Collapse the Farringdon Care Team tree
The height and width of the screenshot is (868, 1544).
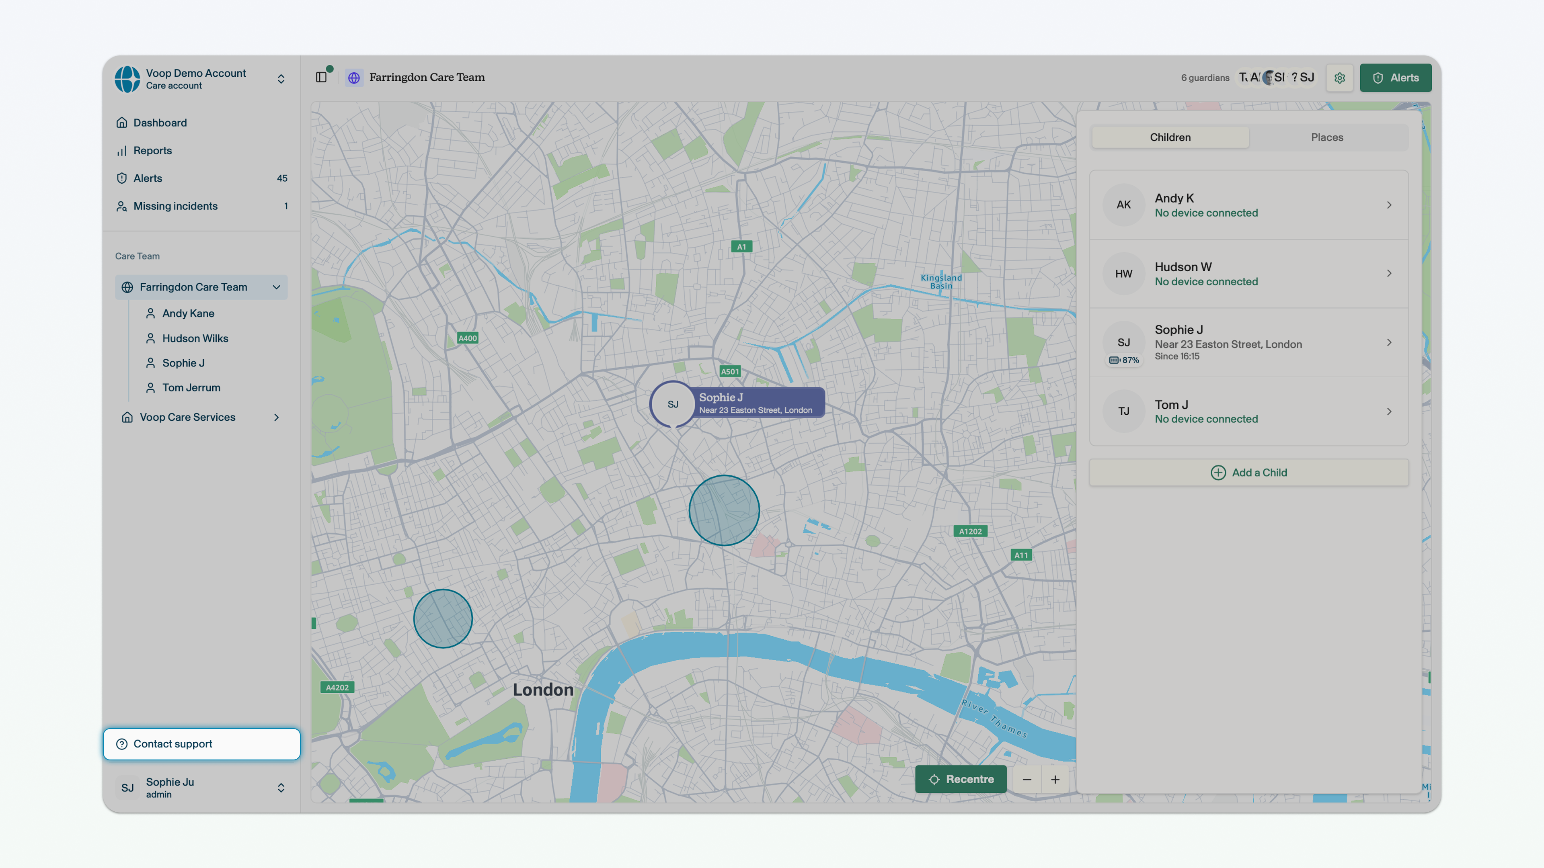(276, 288)
